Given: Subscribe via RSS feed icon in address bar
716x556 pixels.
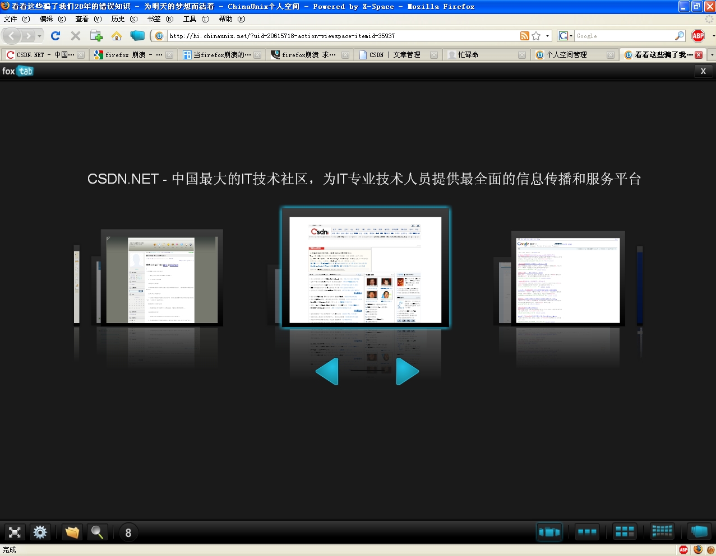Looking at the screenshot, I should coord(524,36).
